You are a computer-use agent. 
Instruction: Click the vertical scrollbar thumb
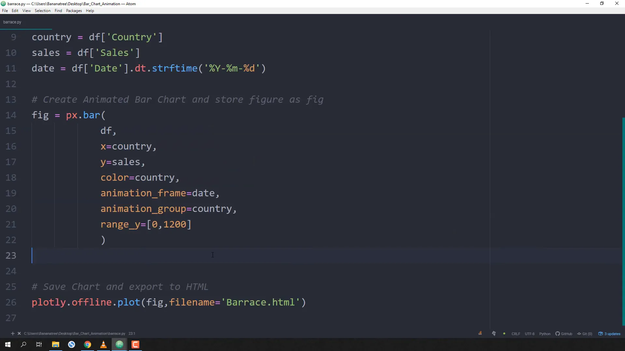point(623,221)
